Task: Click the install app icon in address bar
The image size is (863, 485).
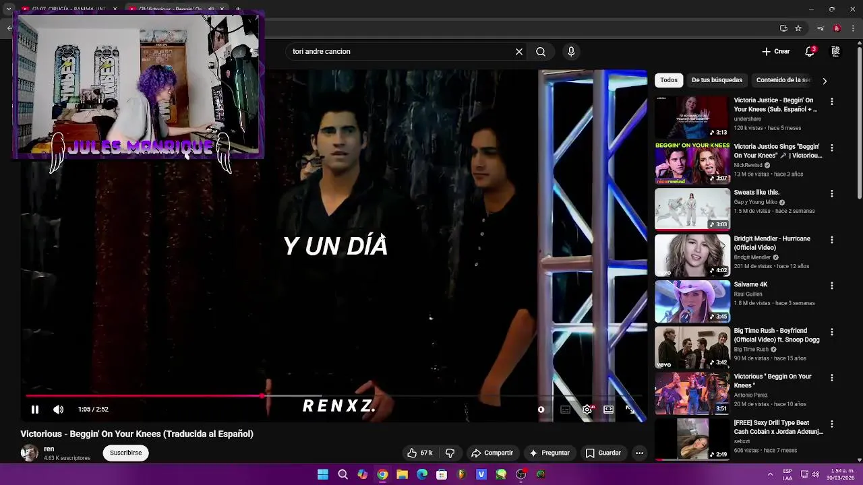Action: click(x=783, y=28)
